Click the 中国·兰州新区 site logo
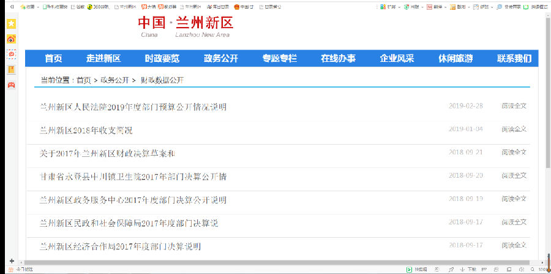551x274 pixels. coord(186,25)
